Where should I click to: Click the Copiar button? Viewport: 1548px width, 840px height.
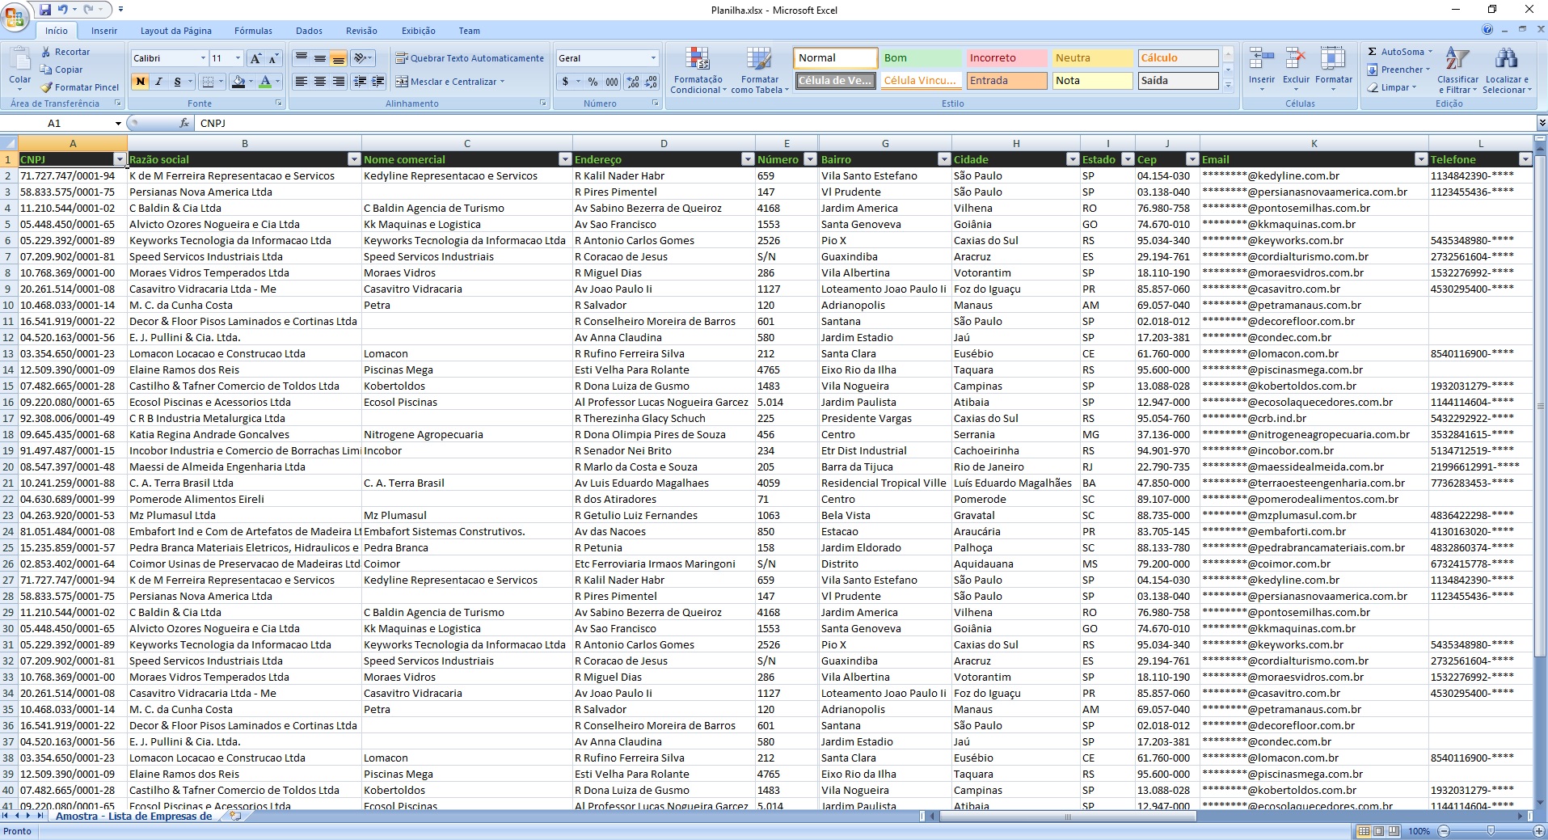[x=61, y=70]
